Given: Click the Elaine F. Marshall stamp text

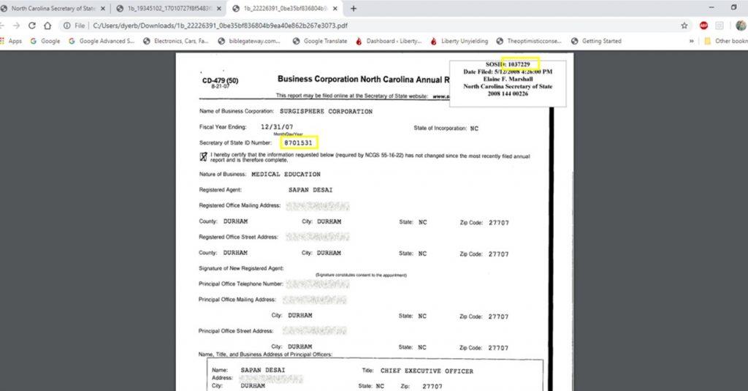Looking at the screenshot, I should tap(508, 79).
